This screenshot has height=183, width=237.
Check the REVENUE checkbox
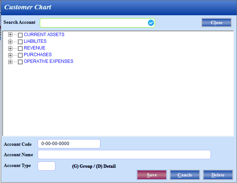(x=20, y=48)
